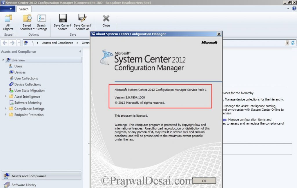Viewport: 297px width, 188px height.
Task: Click the User State Migration node icon
Action: coord(11,90)
